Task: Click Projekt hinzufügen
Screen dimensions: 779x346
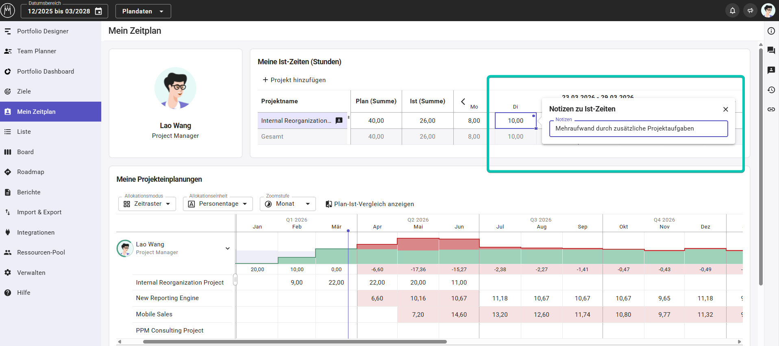Action: 294,80
